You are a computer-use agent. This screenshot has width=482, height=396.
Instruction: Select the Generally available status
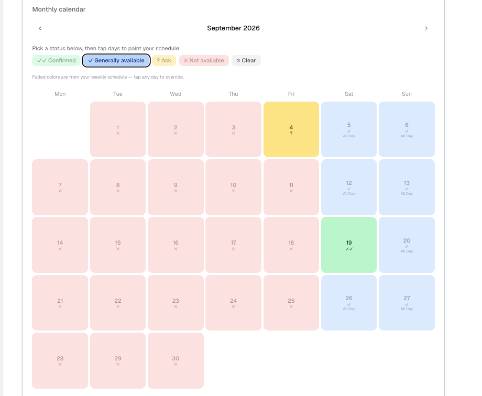click(116, 61)
